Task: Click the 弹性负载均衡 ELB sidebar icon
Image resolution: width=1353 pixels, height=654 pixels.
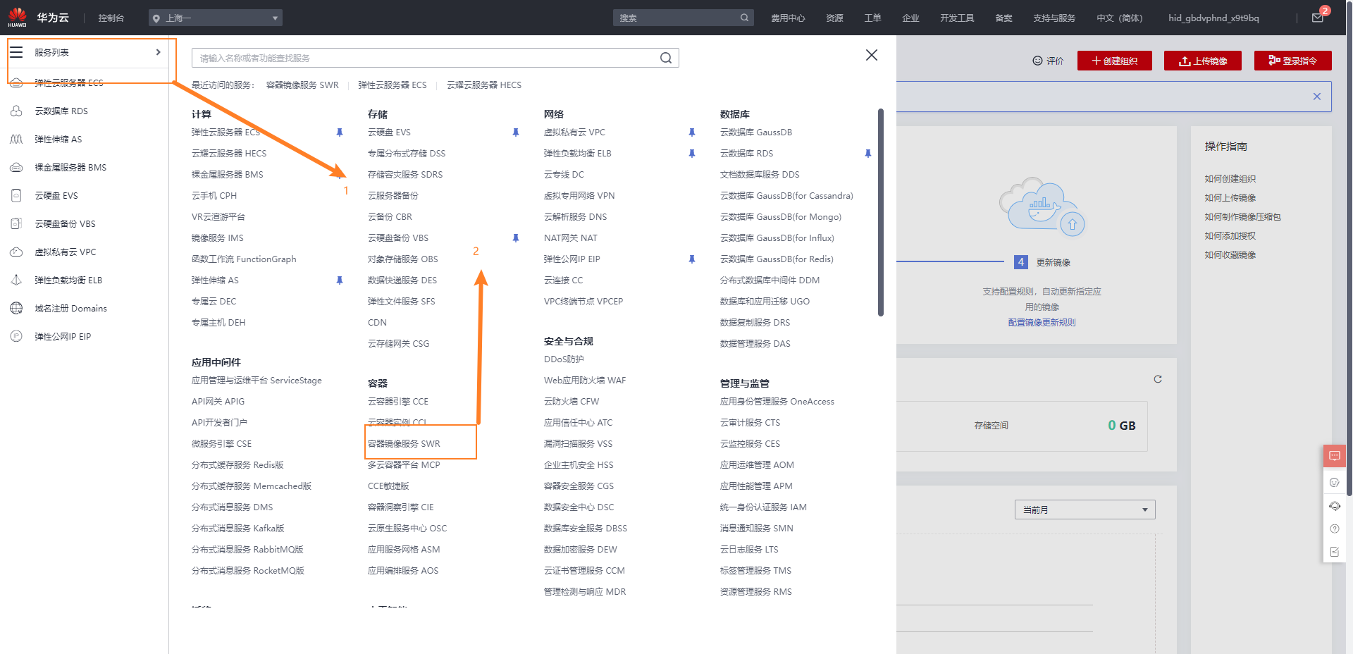Action: pos(16,280)
